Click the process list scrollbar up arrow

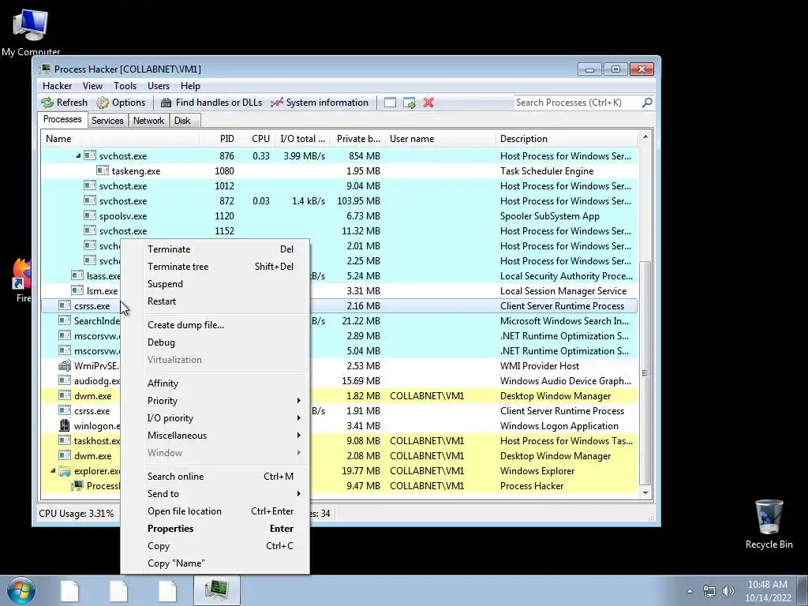[x=645, y=137]
